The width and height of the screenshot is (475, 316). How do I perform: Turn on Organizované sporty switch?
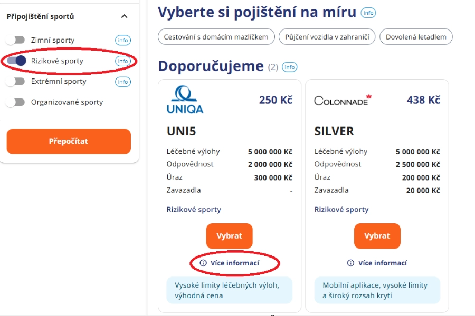(15, 102)
